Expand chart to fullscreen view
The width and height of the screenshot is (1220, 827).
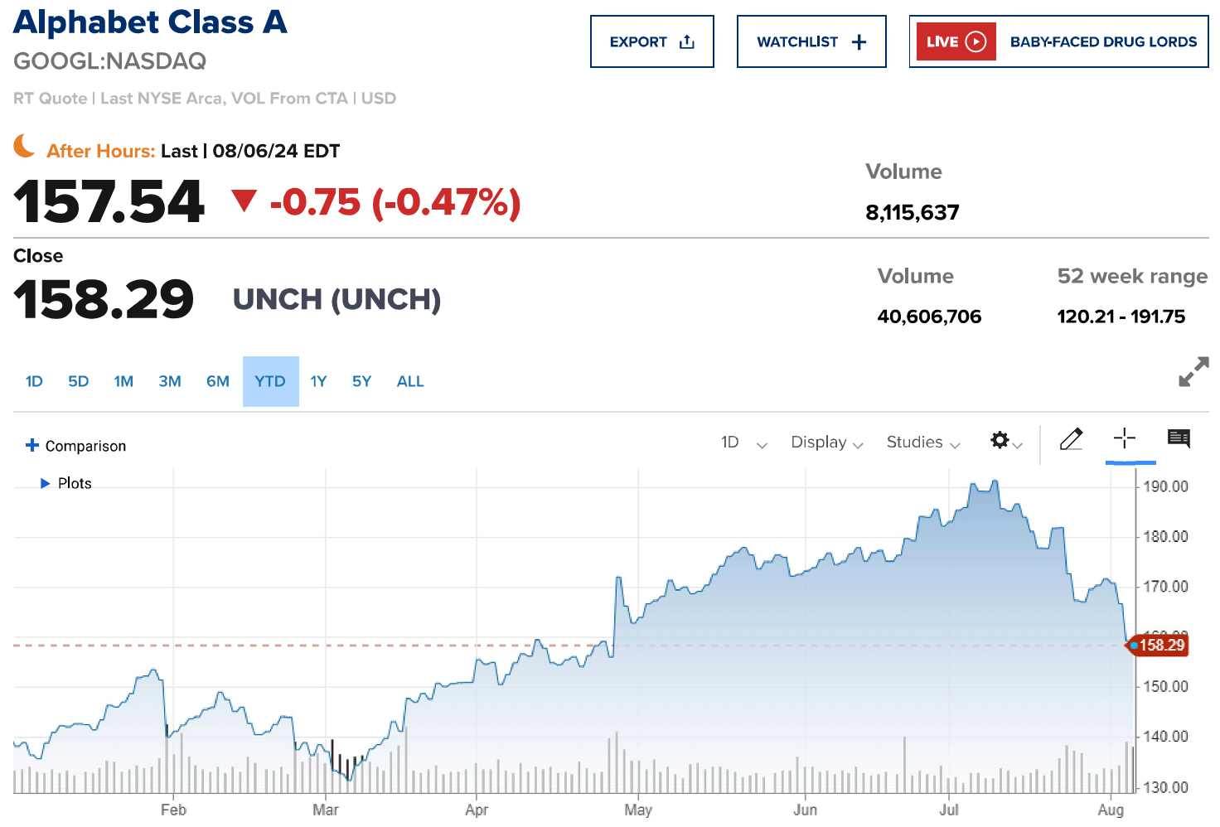[x=1193, y=372]
